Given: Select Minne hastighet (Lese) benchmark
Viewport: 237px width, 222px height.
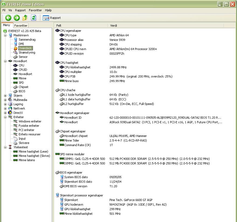Looking at the screenshot, I should coord(33,151).
